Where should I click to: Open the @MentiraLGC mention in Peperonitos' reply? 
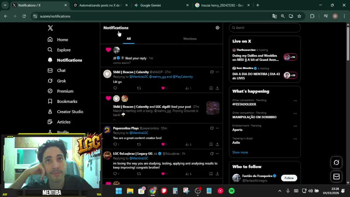click(139, 133)
